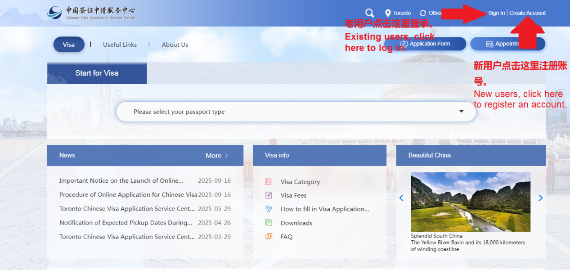Click the FAQ icon in Visa info

pyautogui.click(x=269, y=236)
